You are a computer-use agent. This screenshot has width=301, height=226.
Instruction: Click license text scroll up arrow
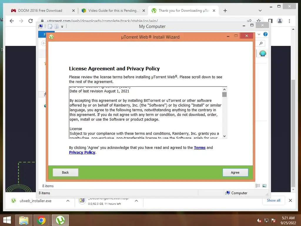click(x=224, y=89)
